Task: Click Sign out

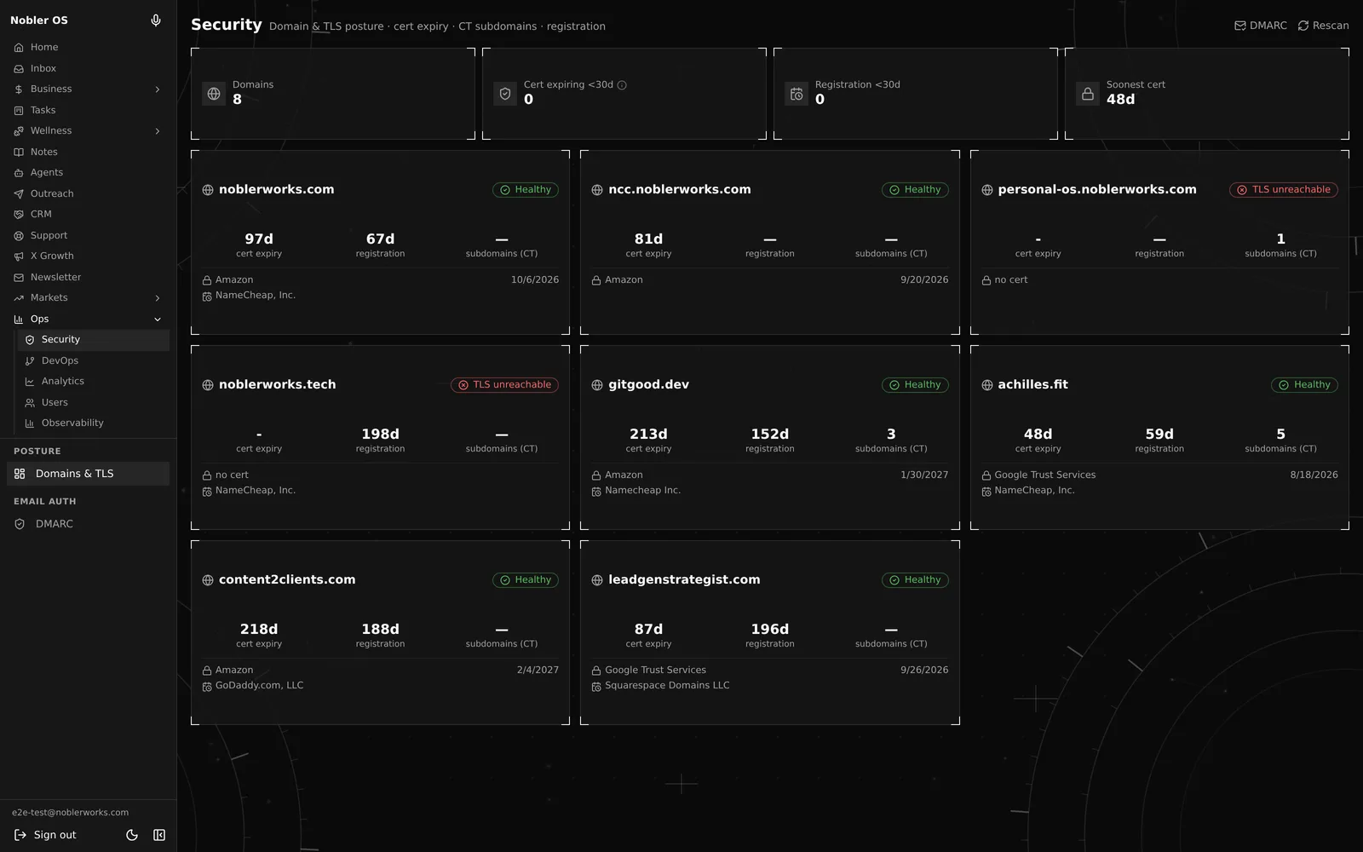Action: [46, 835]
